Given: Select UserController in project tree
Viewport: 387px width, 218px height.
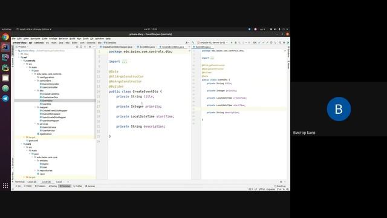Looking at the screenshot, I should (50, 87).
